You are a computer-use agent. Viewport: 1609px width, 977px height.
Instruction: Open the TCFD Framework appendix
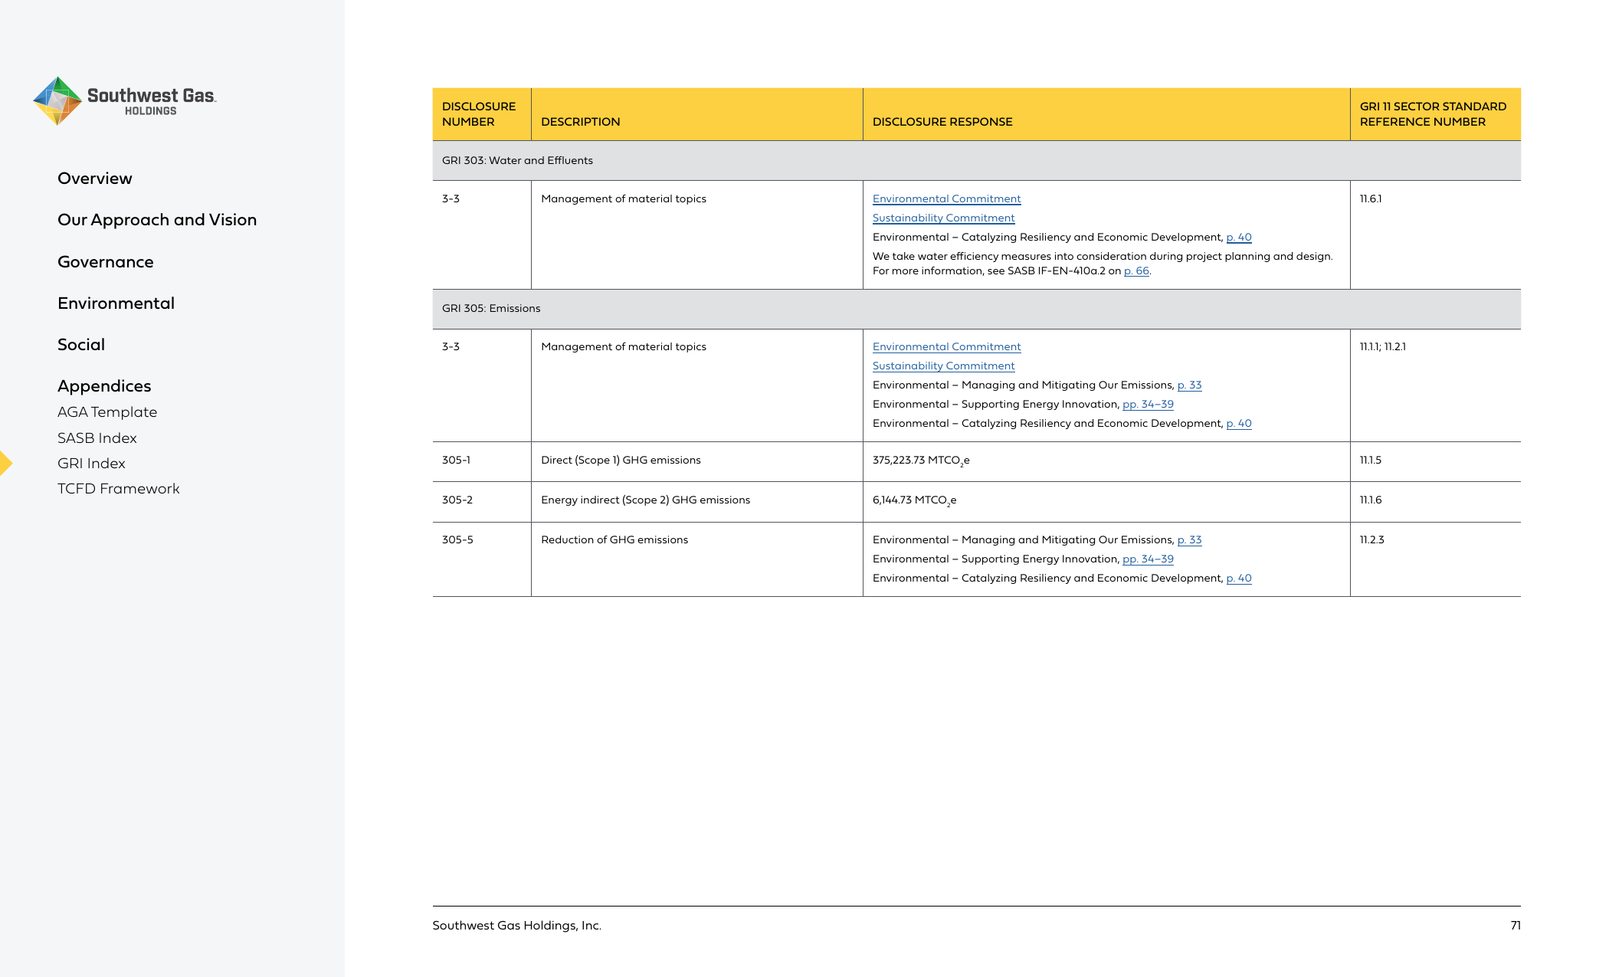(119, 489)
